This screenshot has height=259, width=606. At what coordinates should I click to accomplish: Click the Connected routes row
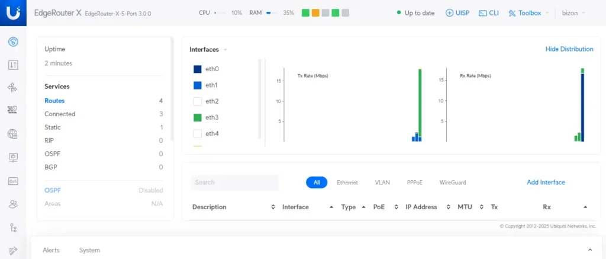(104, 114)
